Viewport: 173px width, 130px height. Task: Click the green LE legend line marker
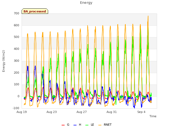pyautogui.click(x=87, y=125)
